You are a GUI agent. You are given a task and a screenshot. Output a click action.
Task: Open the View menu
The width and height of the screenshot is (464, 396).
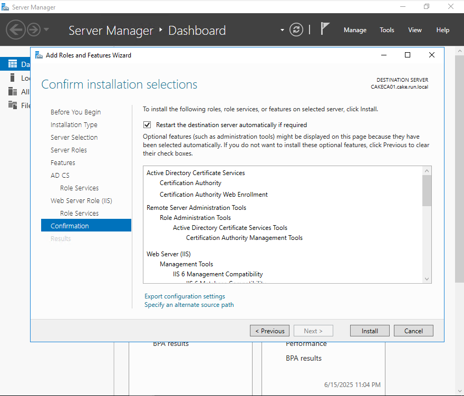415,30
